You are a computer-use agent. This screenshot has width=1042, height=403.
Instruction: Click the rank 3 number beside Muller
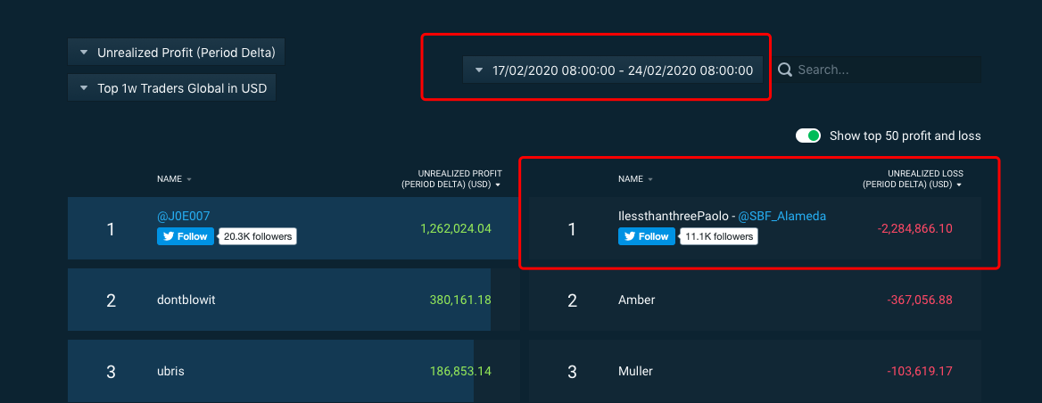pyautogui.click(x=572, y=371)
